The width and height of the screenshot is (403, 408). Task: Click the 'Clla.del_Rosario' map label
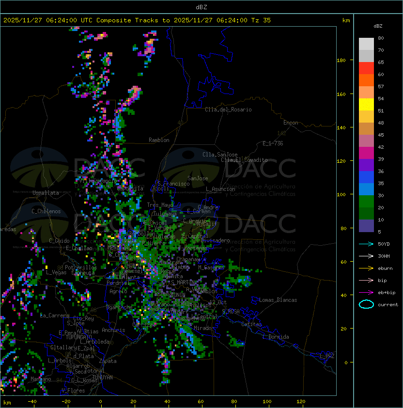(x=228, y=110)
